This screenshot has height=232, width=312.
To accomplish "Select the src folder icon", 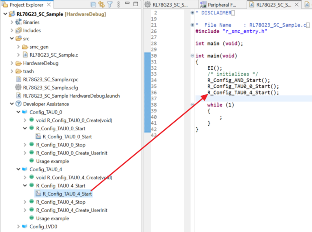I will point(18,38).
